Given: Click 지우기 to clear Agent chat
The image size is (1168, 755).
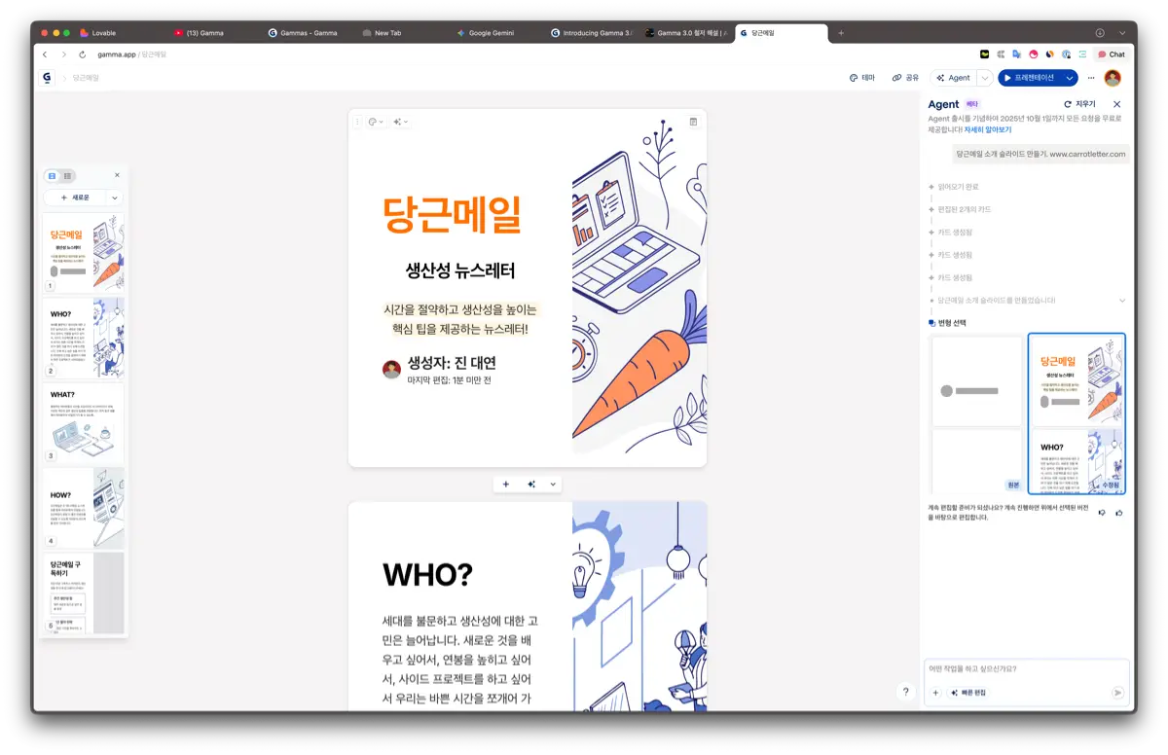Looking at the screenshot, I should (1079, 104).
